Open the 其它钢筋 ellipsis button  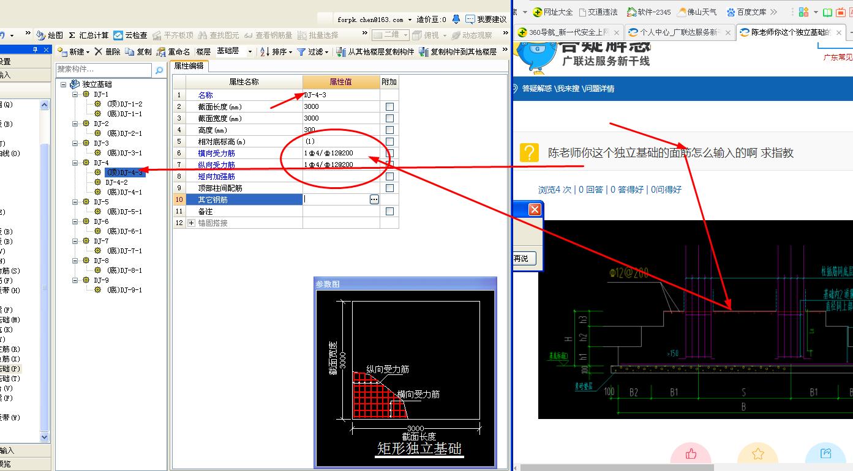click(374, 199)
